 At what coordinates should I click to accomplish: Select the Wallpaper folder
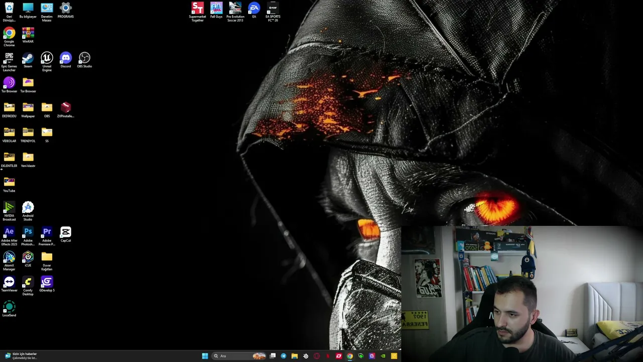coord(28,110)
